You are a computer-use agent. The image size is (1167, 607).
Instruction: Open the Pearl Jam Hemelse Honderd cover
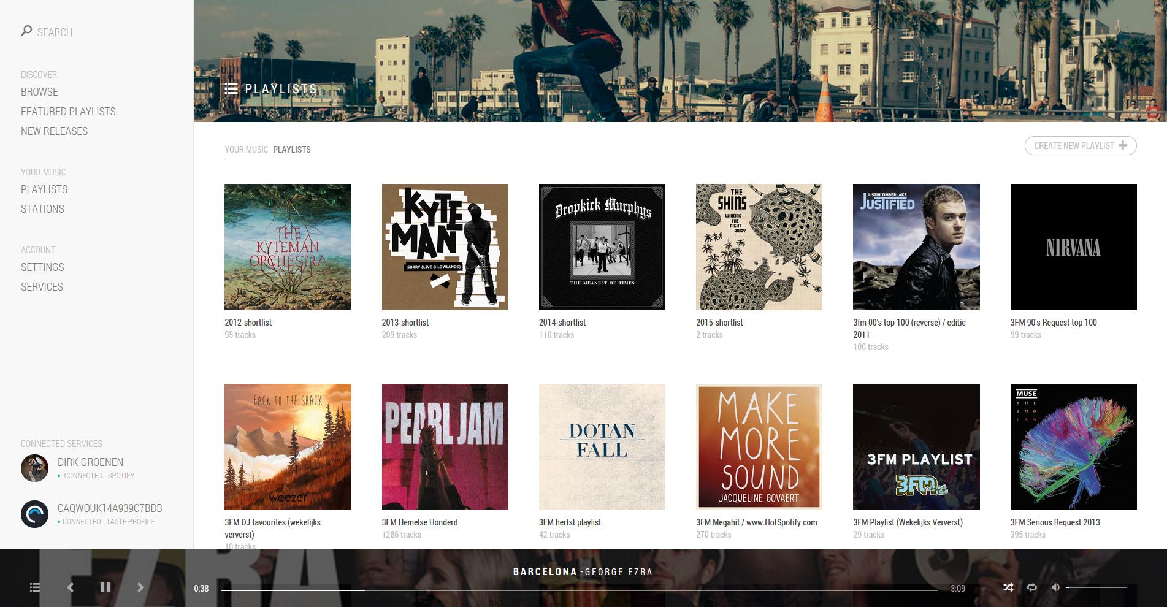click(445, 447)
